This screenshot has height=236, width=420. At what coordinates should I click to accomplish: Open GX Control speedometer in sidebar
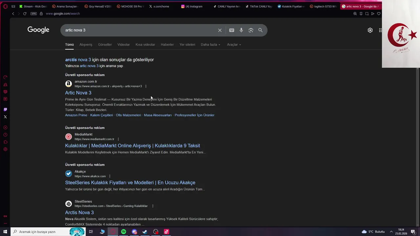click(x=5, y=77)
